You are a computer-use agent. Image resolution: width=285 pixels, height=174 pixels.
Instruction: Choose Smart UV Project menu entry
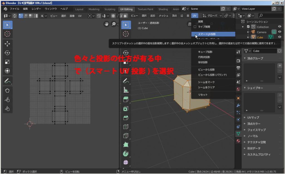[213, 34]
